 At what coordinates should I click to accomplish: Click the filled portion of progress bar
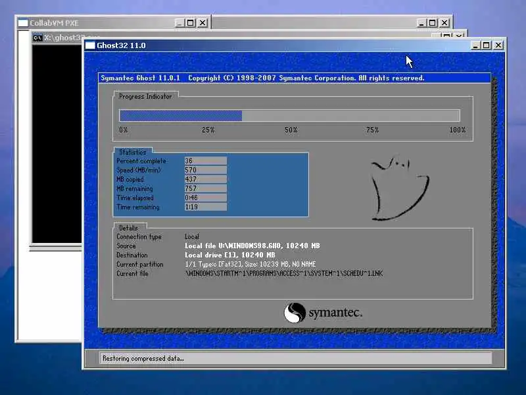[x=181, y=116]
